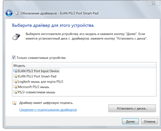Image resolution: width=161 pixels, height=131 pixels.
Task: Select the ELAN PS/2 Port Smart-Pad model
Action: point(35,76)
